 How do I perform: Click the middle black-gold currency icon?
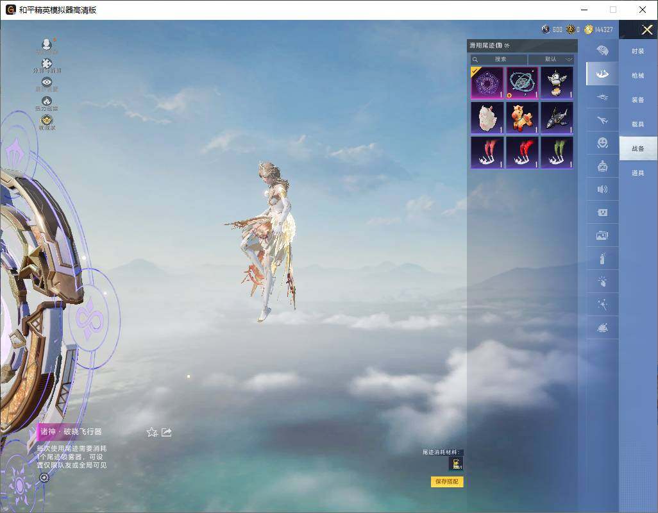tap(570, 29)
